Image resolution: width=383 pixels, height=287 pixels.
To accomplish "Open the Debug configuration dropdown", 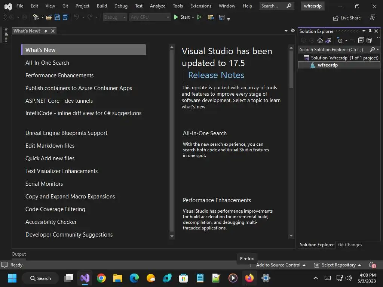I will pos(115,17).
